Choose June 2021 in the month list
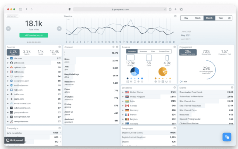This screenshot has height=149, width=238. click(x=186, y=32)
